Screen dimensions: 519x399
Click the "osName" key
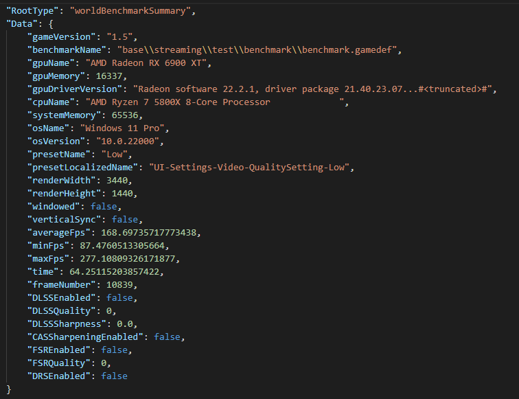[49, 128]
